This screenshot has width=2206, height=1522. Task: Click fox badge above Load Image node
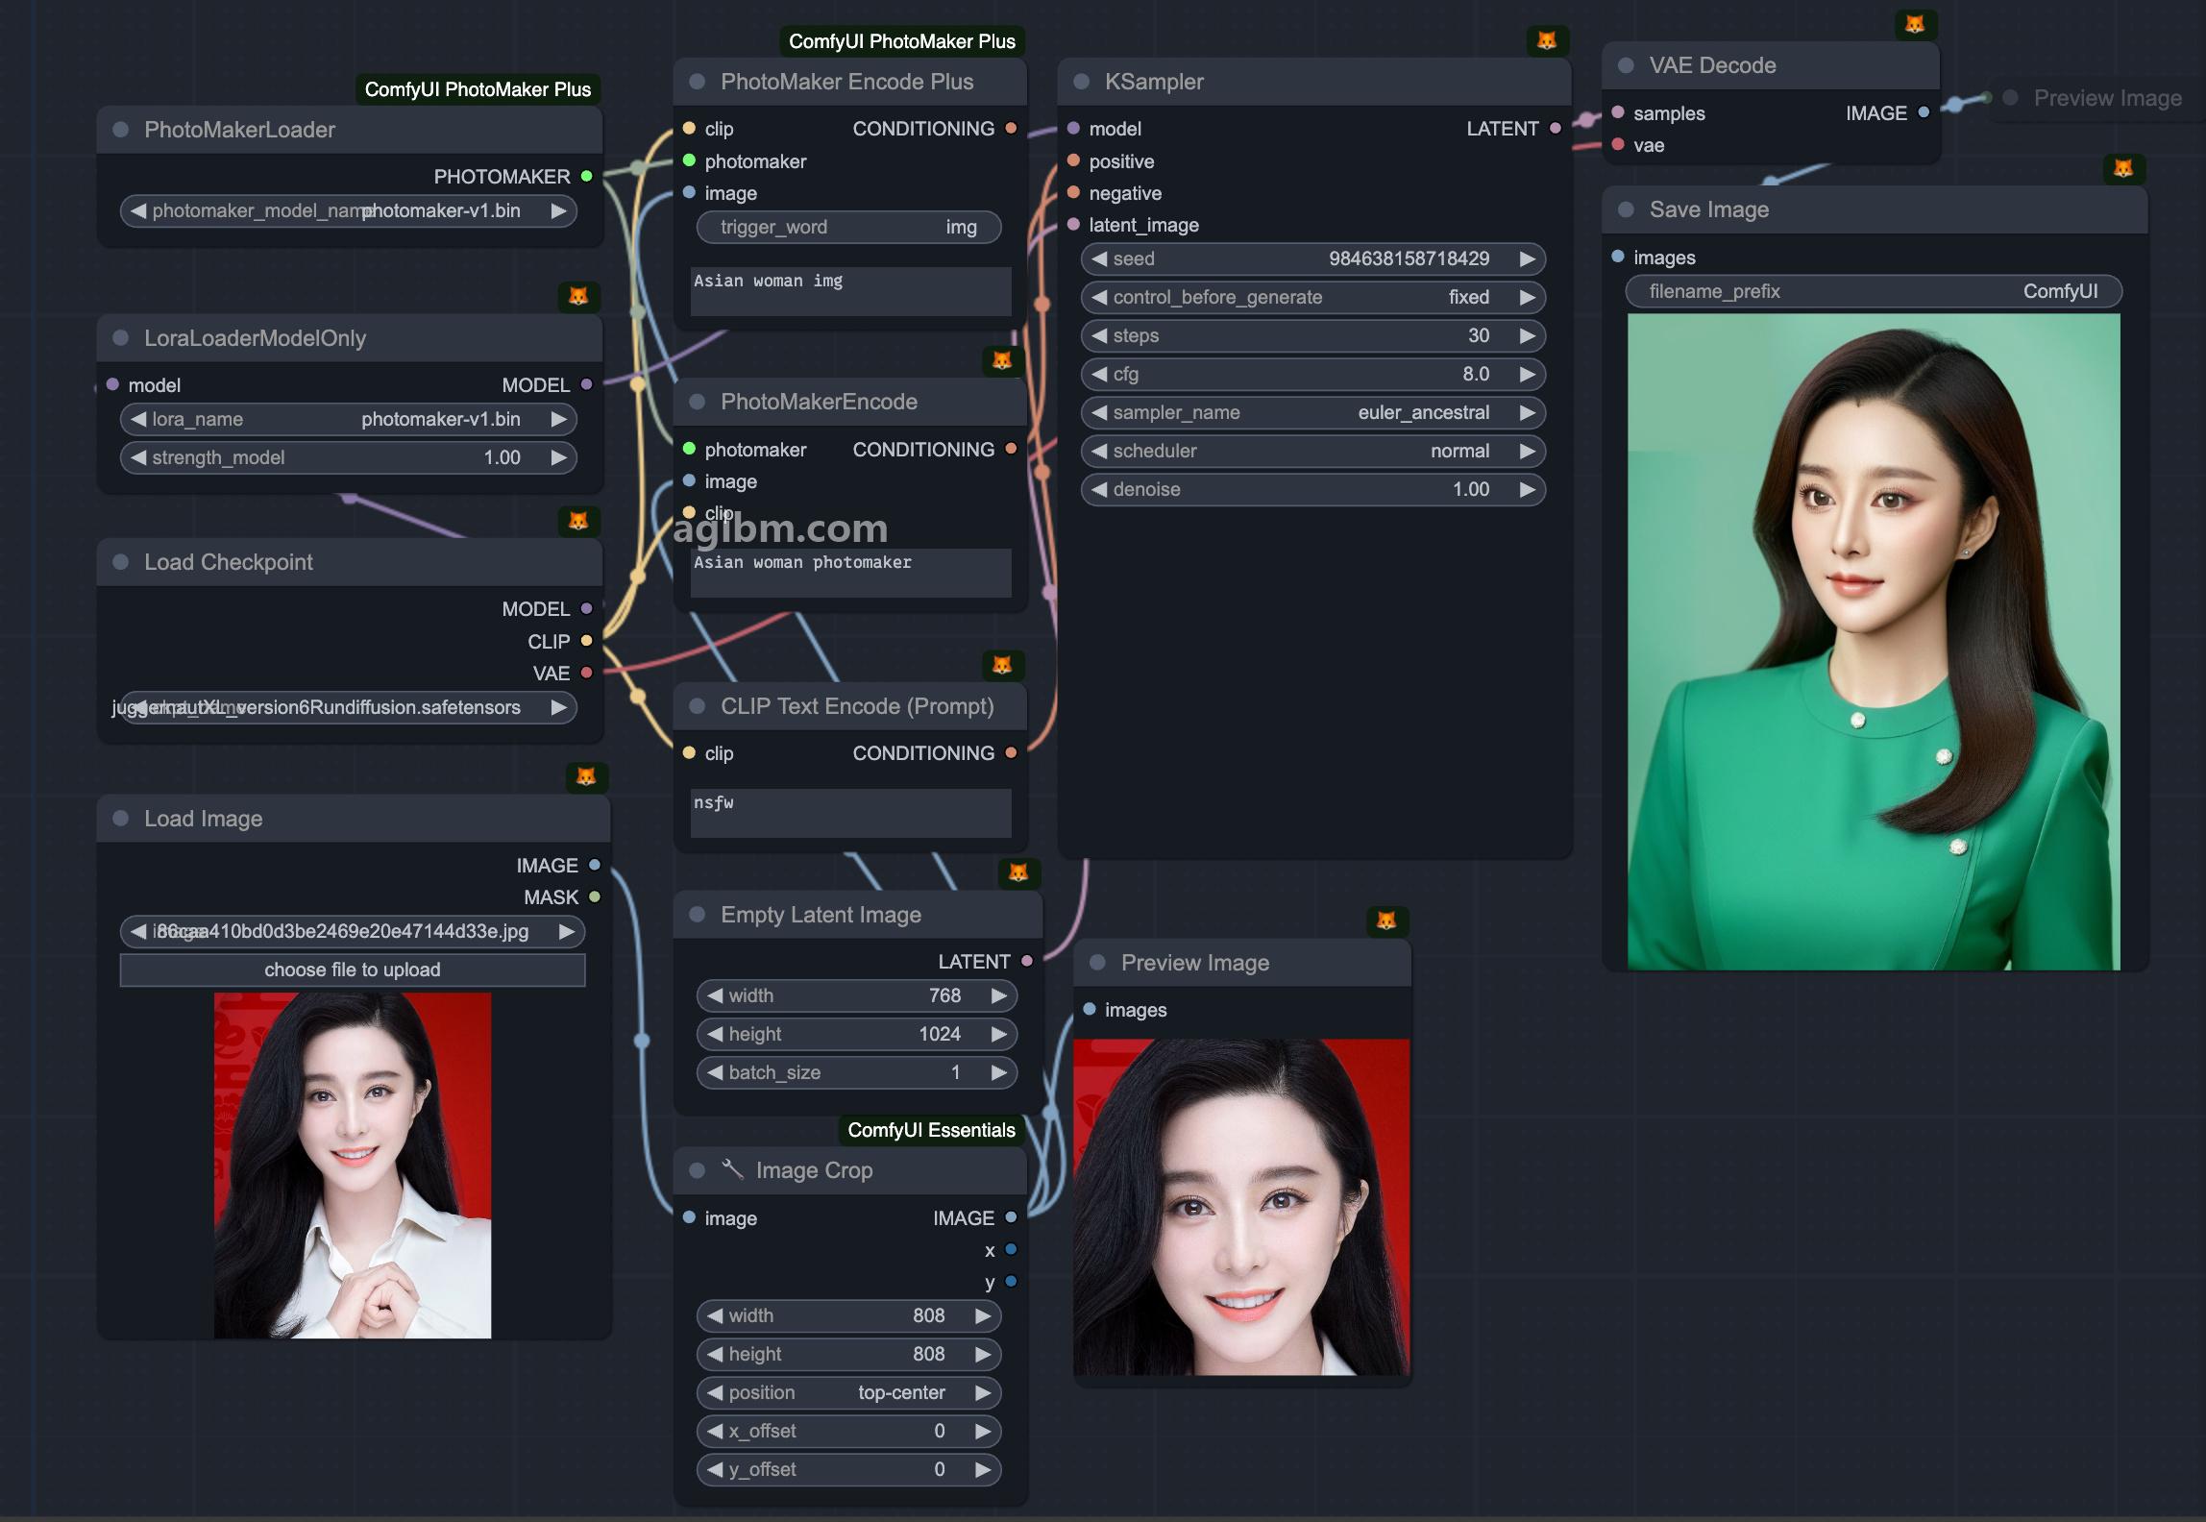586,776
